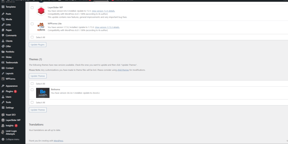Check the WPForms Lite update checkbox
Viewport: 288px width, 144px height.
click(x=32, y=24)
